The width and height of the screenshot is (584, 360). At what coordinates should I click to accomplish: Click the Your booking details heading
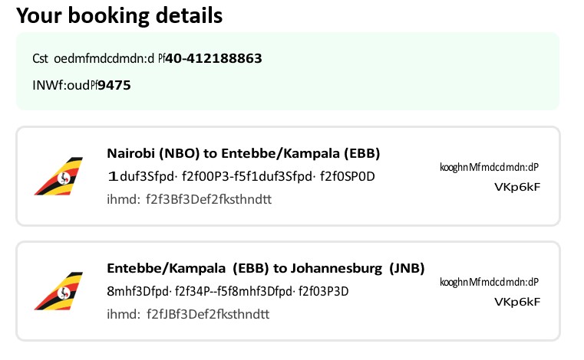(119, 15)
